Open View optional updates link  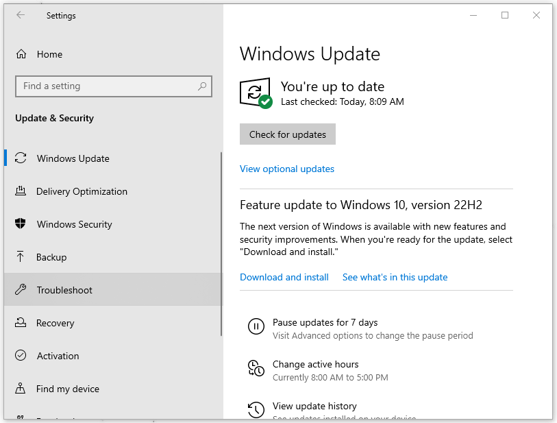287,169
